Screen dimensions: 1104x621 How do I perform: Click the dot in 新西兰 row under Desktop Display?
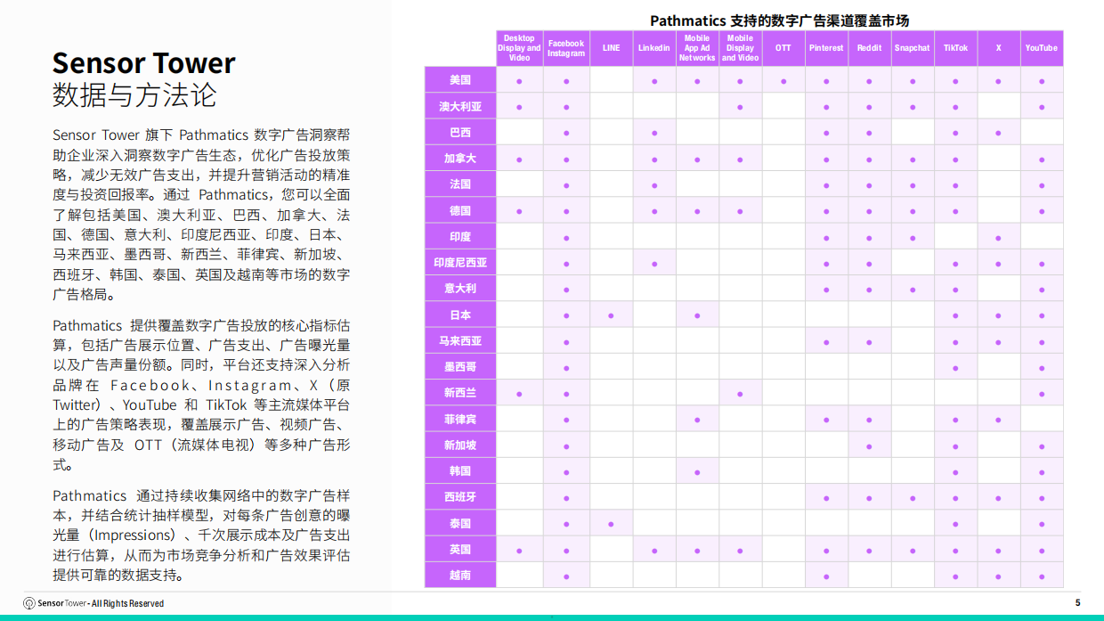(x=519, y=394)
